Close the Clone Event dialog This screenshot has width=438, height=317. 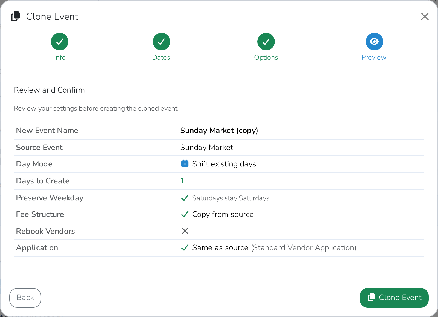pyautogui.click(x=425, y=16)
